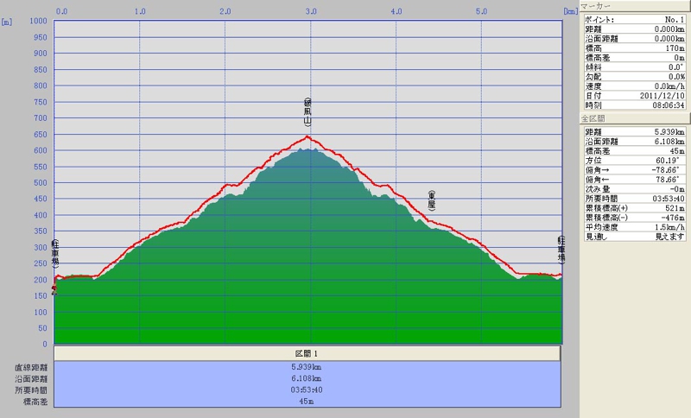
Task: Click the 屏風山 summit label on graph
Action: coord(307,116)
